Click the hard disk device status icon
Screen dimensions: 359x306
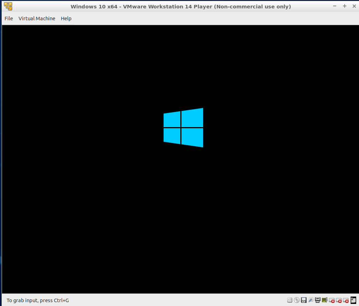(x=290, y=300)
